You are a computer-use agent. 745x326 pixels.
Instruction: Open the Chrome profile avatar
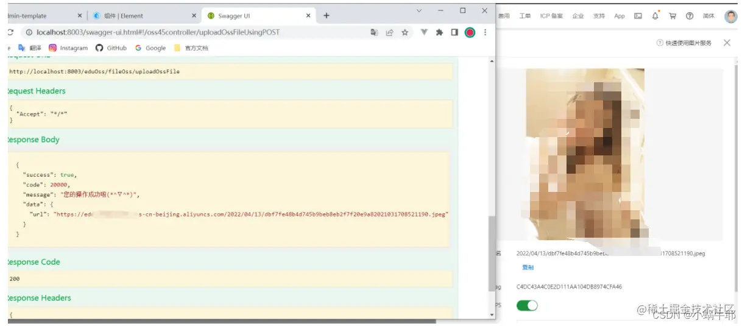point(470,32)
